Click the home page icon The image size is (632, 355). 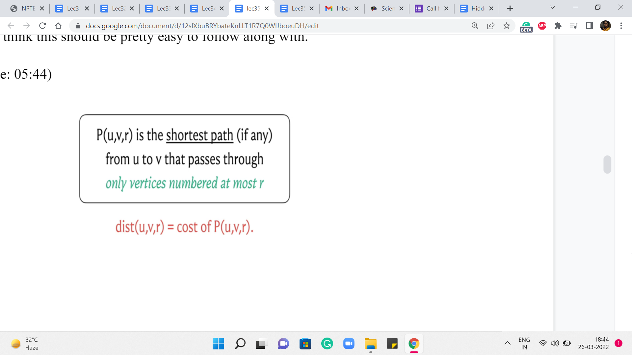click(x=58, y=26)
